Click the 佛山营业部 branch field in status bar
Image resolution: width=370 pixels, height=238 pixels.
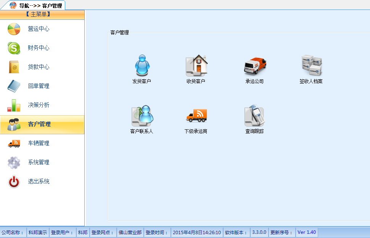(131, 232)
